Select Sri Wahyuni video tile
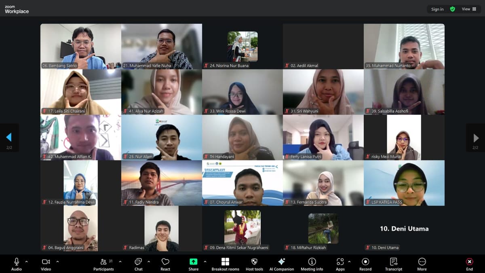485x273 pixels. (323, 92)
